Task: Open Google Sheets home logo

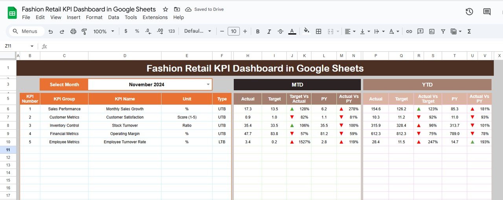Action: tap(12, 13)
